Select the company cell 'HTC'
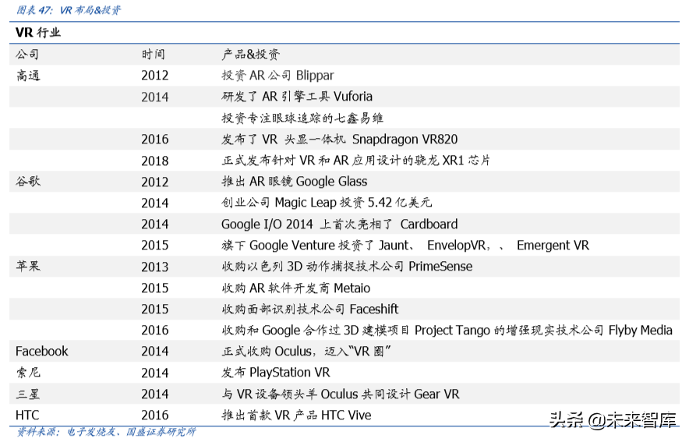 27,415
